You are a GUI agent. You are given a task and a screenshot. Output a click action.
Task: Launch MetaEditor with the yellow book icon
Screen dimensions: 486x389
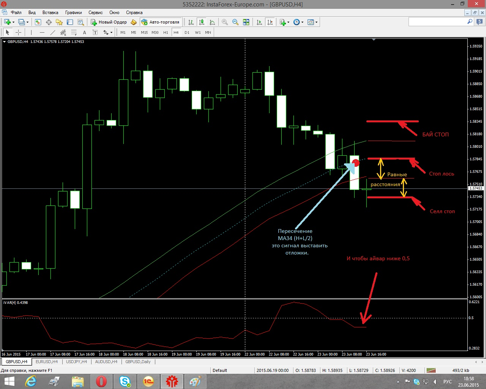(x=134, y=22)
